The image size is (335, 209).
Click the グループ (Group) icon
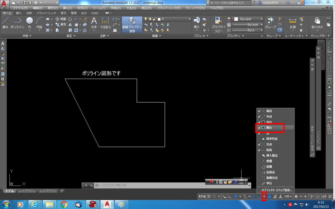[x=270, y=23]
